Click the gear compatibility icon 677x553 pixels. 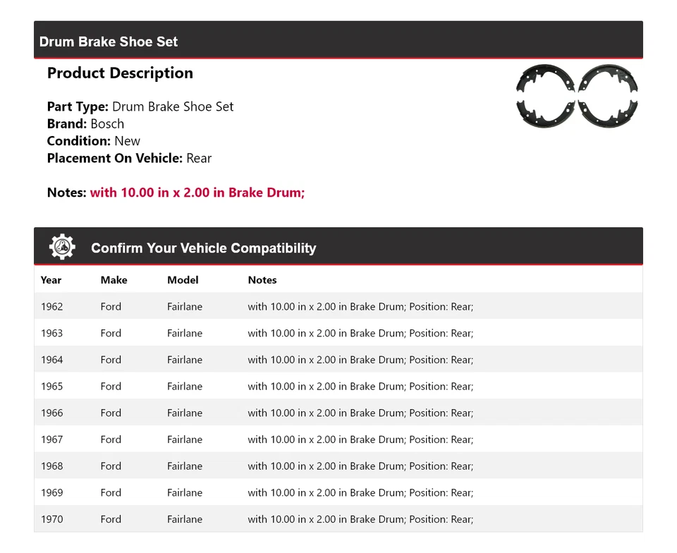(62, 247)
